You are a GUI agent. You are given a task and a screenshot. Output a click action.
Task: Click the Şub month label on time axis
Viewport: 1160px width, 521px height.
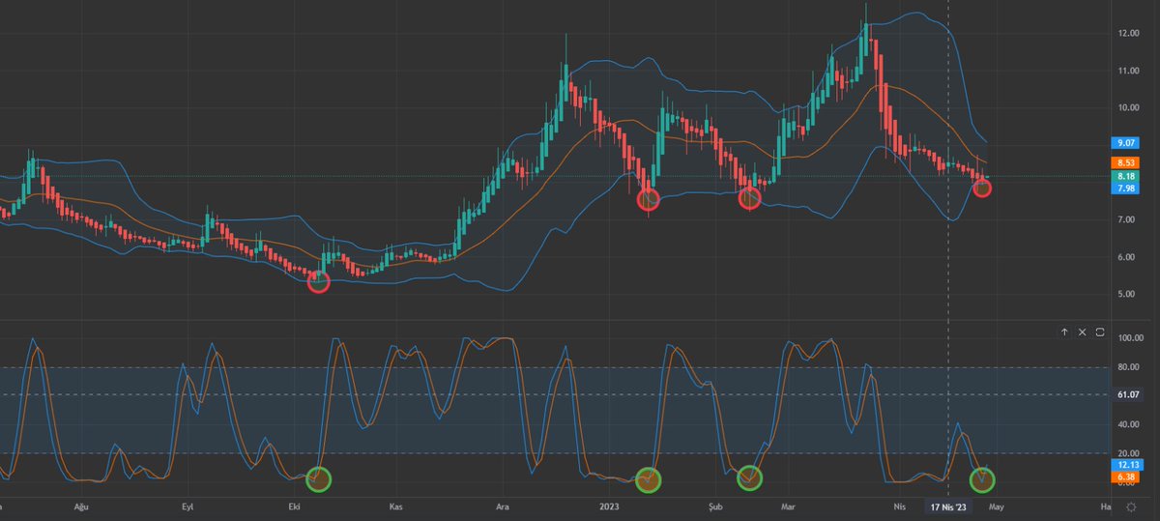click(716, 507)
